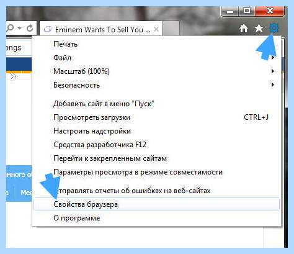Image resolution: width=294 pixels, height=254 pixels.
Task: Select Отправлять отчеты об ошибках на веб-сайтах
Action: pyautogui.click(x=157, y=191)
